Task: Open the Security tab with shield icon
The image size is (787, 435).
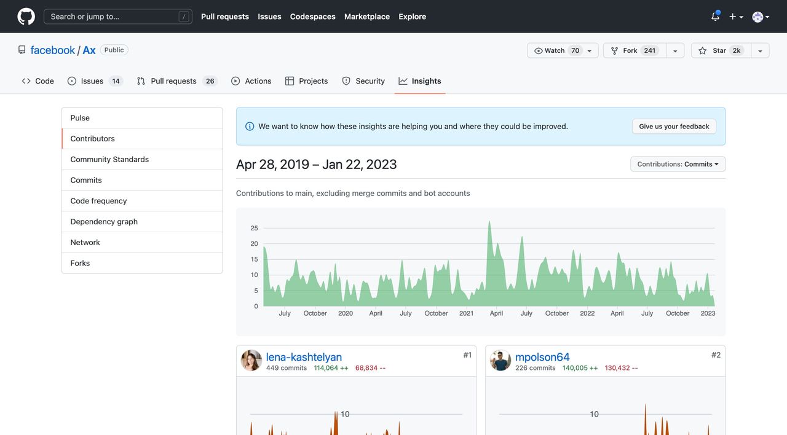Action: pyautogui.click(x=363, y=81)
